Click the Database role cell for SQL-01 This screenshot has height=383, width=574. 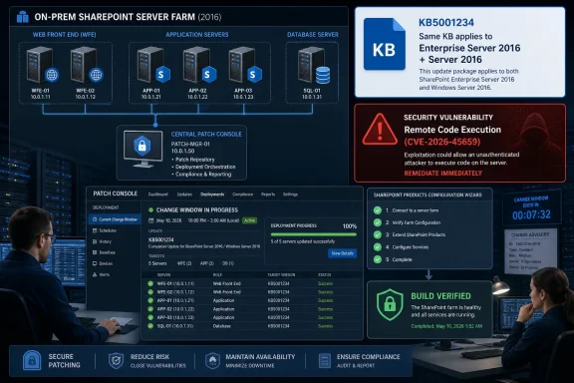(x=222, y=326)
